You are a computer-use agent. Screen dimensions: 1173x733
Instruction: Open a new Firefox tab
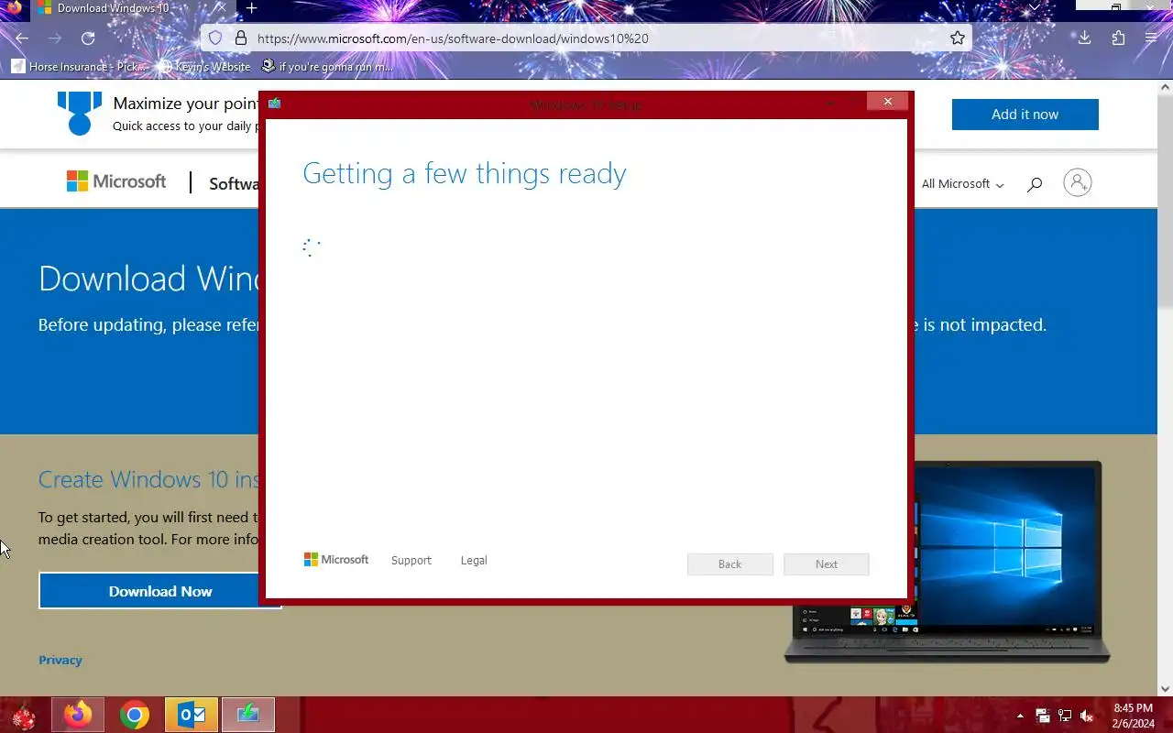[x=251, y=8]
